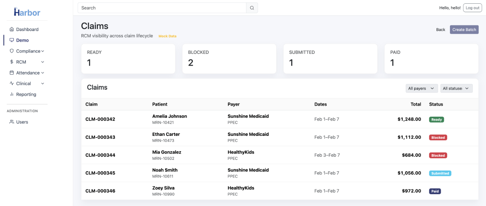The width and height of the screenshot is (486, 206).
Task: Select the Attendance calendar icon
Action: click(x=12, y=72)
